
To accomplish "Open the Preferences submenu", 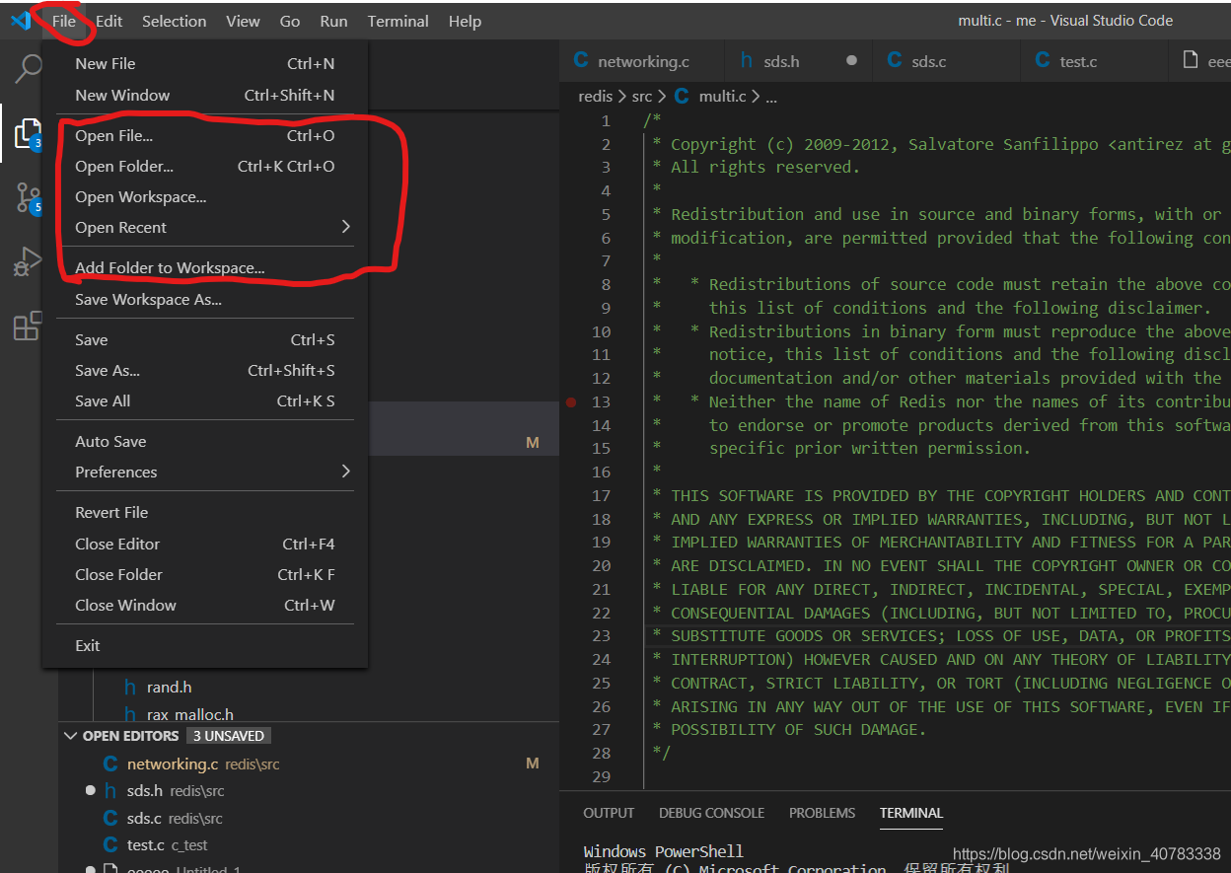I will (117, 472).
